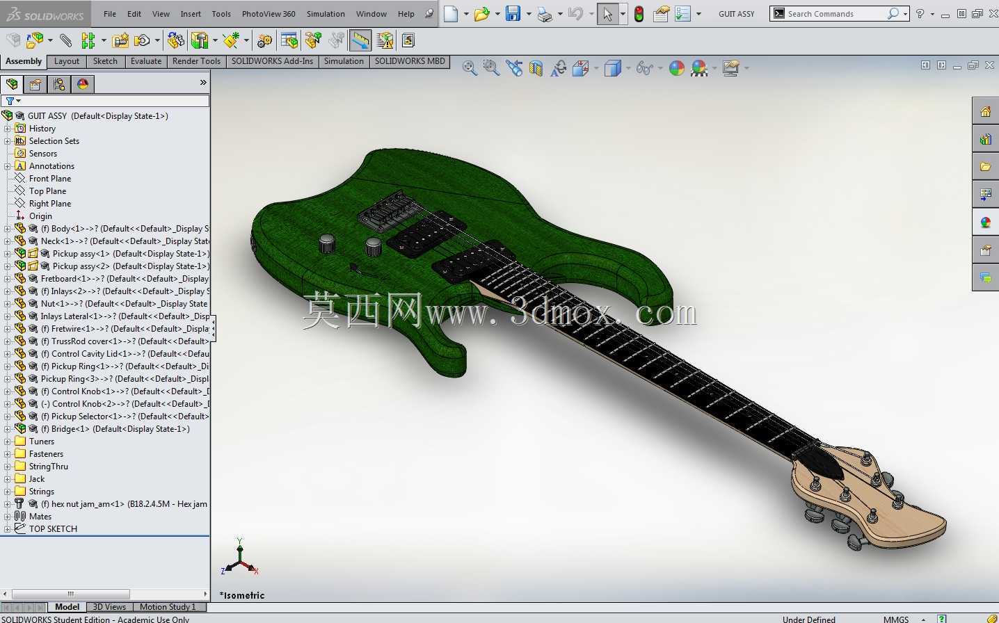The height and width of the screenshot is (623, 999).
Task: Open the Assembly Features tool
Action: (200, 41)
